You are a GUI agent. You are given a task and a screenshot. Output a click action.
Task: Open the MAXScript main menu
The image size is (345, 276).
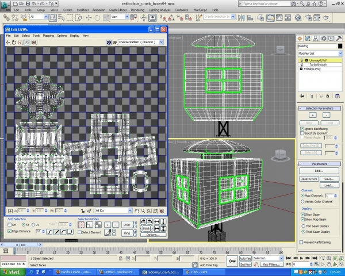point(200,10)
